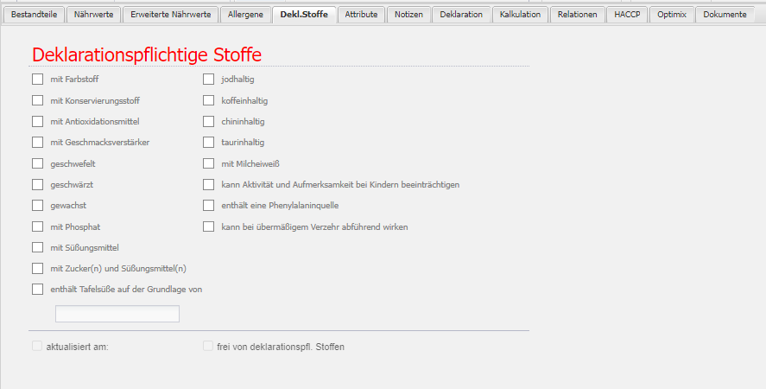
Task: Open the Dokumente tab
Action: click(x=725, y=15)
